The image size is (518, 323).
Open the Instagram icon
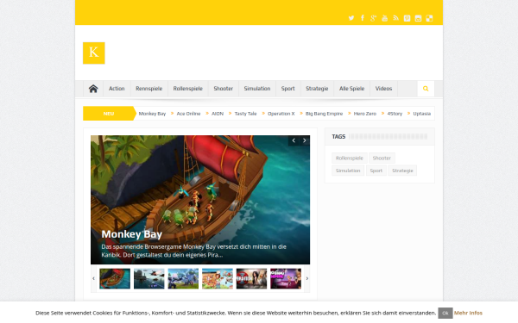[x=418, y=18]
